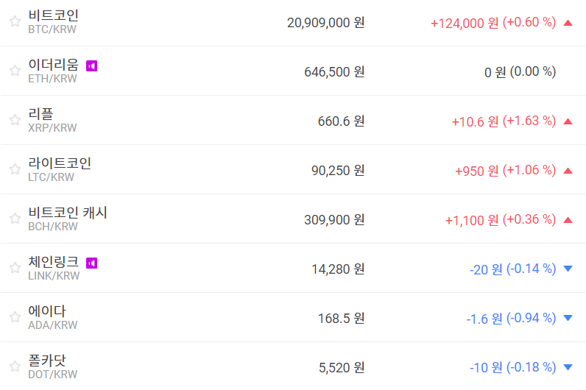This screenshot has width=586, height=390.
Task: Open the Bitcoin coin name link
Action: [53, 15]
